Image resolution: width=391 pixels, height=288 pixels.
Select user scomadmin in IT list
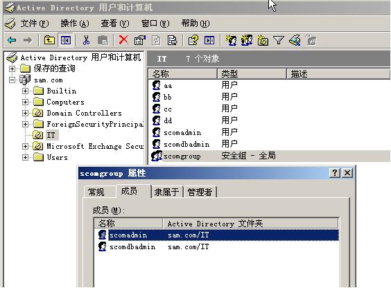pos(182,132)
